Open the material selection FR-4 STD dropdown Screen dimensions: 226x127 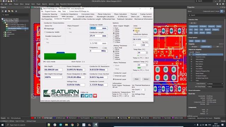click(x=141, y=39)
